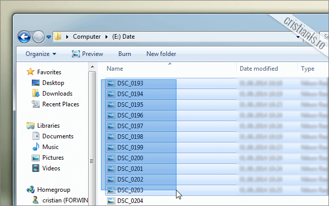329x206 pixels.
Task: Open Desktop in Favorites
Action: coord(53,83)
